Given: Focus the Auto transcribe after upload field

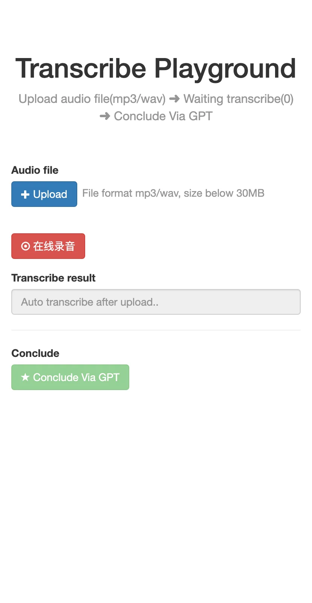Looking at the screenshot, I should pos(156,302).
